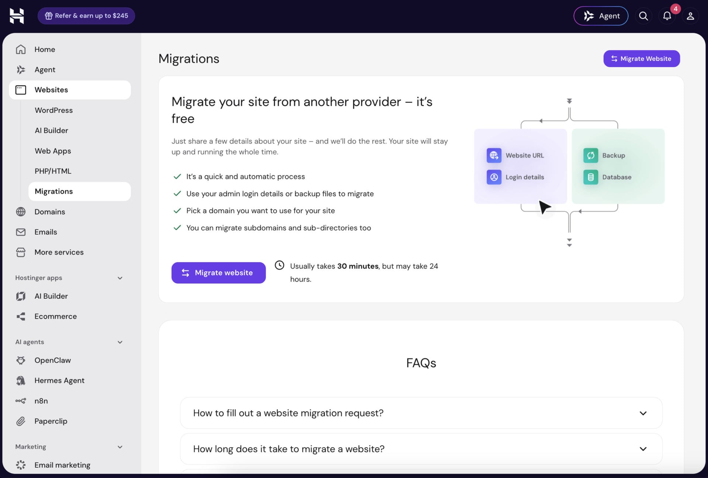
Task: Click the Hermes Agent icon
Action: 21,381
